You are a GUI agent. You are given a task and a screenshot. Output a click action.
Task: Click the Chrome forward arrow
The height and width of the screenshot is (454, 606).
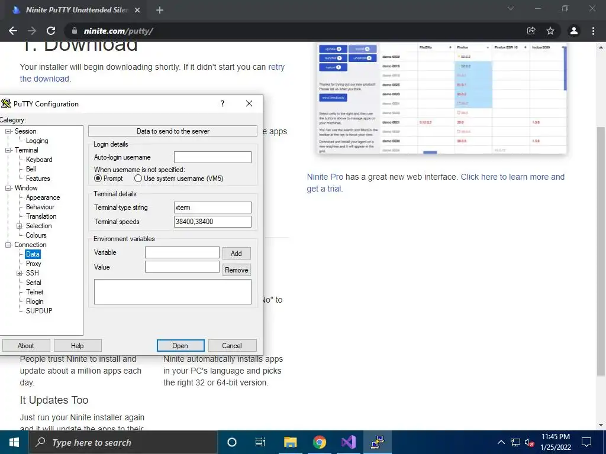tap(32, 31)
